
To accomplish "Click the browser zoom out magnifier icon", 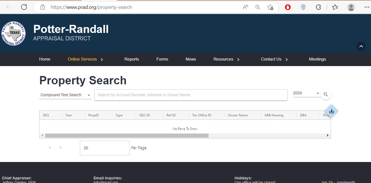I will pos(258,7).
